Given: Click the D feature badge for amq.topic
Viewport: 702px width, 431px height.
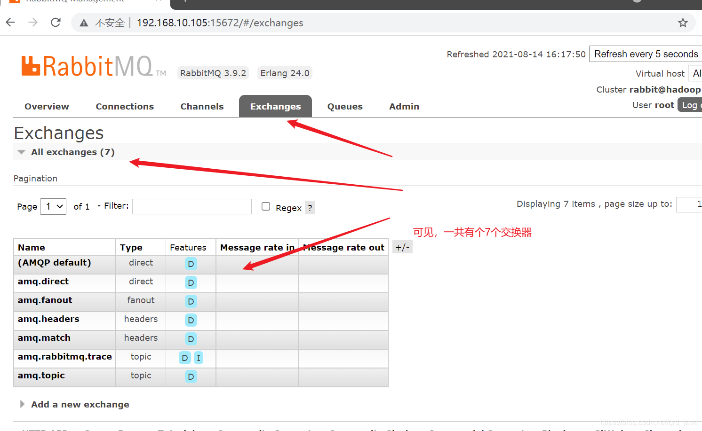Looking at the screenshot, I should point(191,377).
